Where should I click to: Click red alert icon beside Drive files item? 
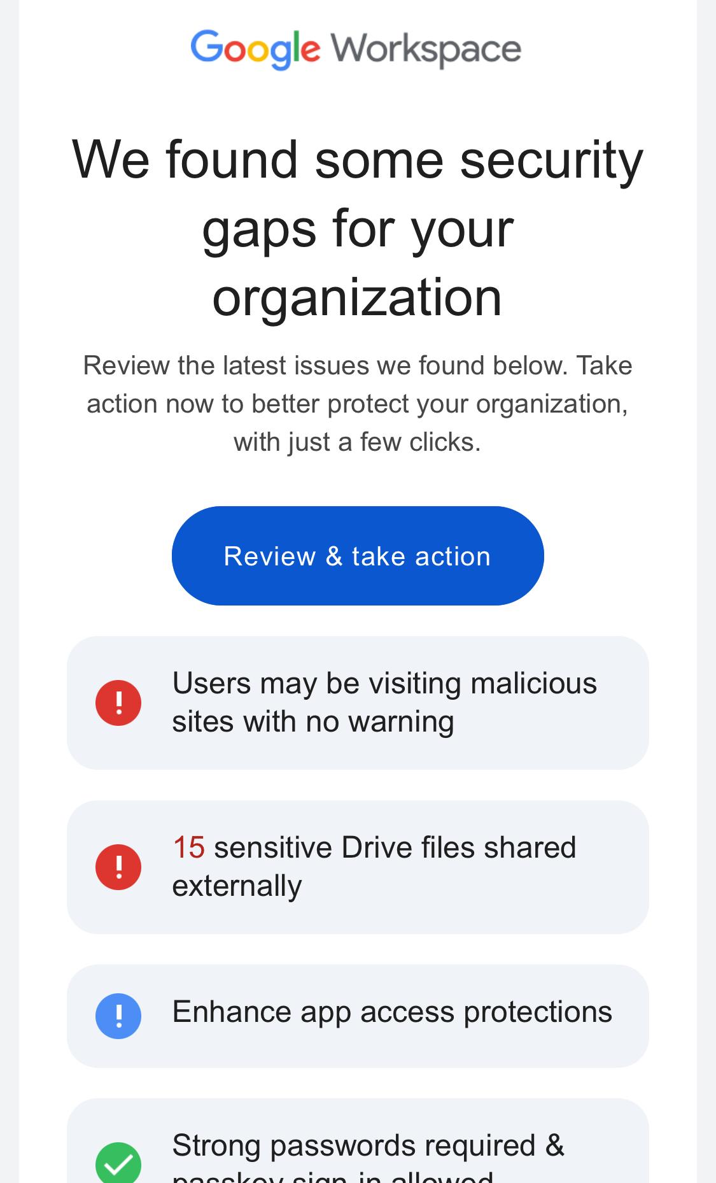118,867
